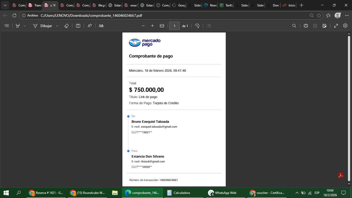Viewport: 352px width, 198px height.
Task: Open PDF search with magnifier icon
Action: pyautogui.click(x=294, y=26)
